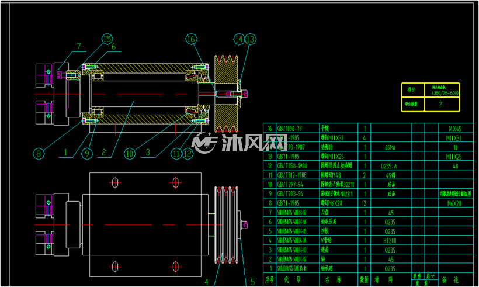
Task: Click the value 2 in the yellow box
Action: point(440,104)
